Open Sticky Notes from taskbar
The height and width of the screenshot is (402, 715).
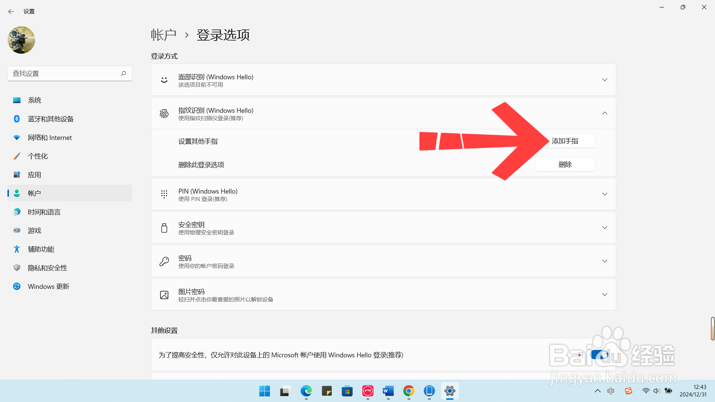tap(327, 391)
